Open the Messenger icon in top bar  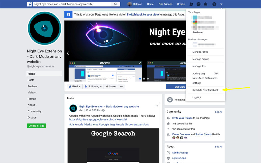pyautogui.click(x=198, y=4)
